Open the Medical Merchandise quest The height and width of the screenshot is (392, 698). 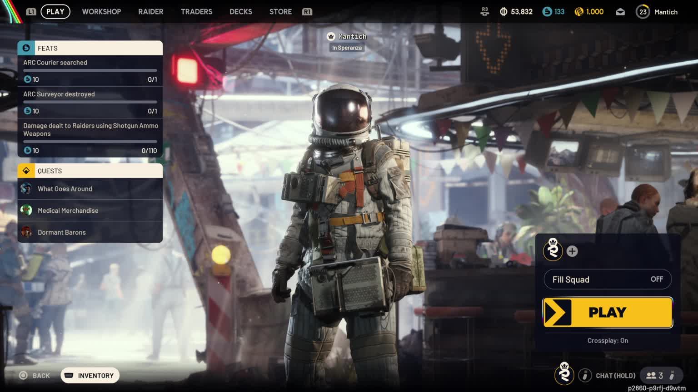coord(90,211)
